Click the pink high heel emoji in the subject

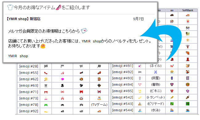tap(58, 7)
